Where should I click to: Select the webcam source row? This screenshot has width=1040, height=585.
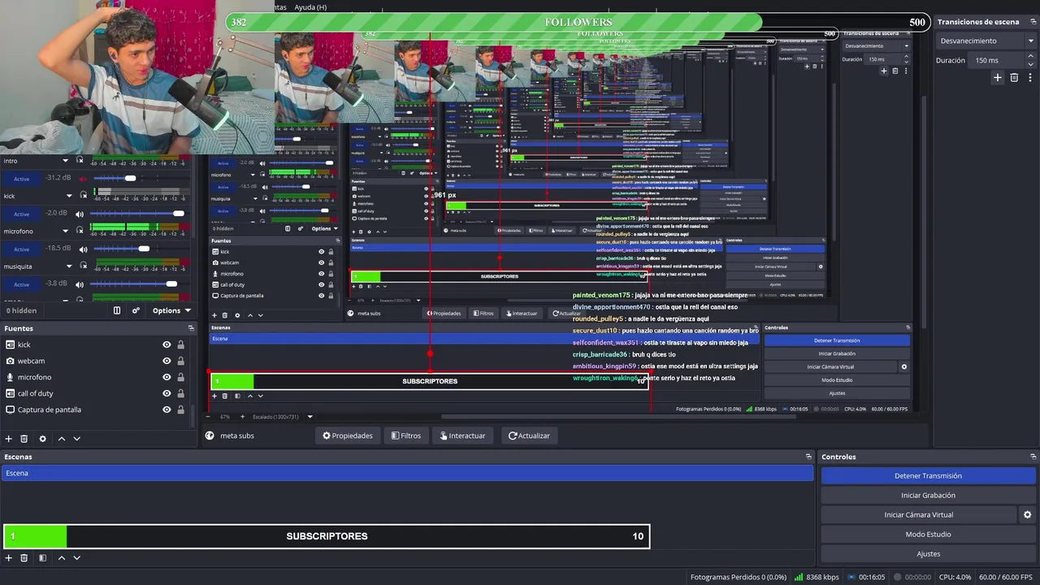pos(96,361)
